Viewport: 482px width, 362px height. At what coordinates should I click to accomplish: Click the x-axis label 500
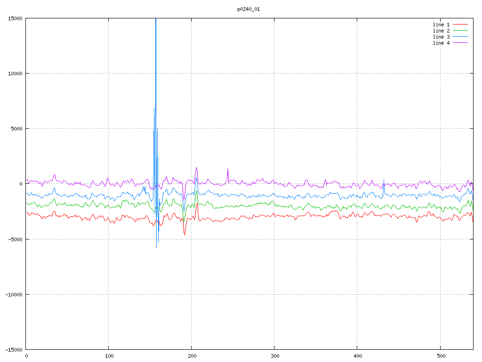click(x=441, y=356)
